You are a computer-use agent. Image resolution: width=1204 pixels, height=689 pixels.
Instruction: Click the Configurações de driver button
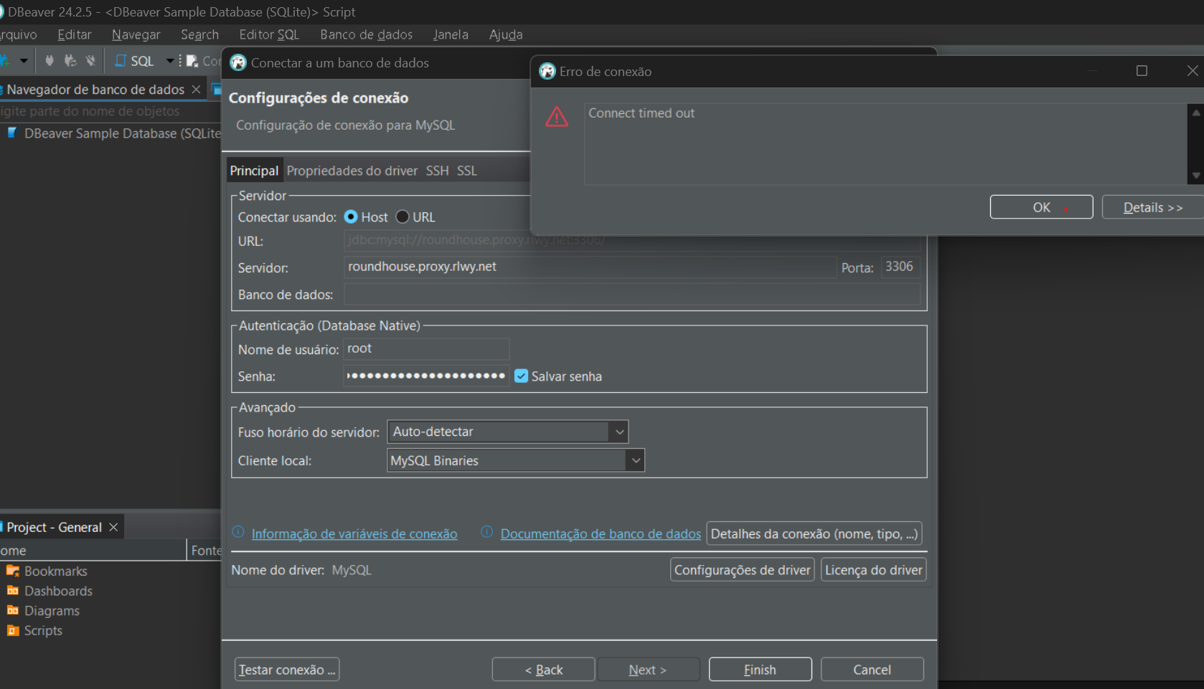pyautogui.click(x=742, y=570)
